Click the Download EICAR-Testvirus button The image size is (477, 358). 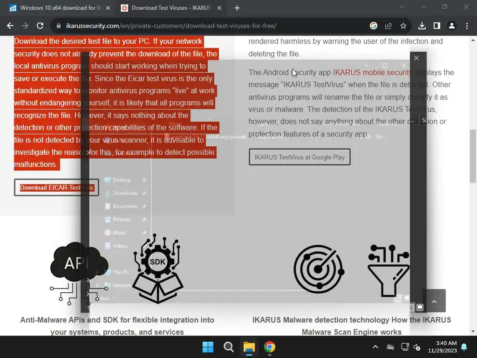[x=56, y=187]
